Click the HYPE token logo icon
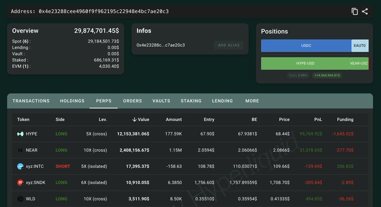381x207 pixels. coord(20,134)
